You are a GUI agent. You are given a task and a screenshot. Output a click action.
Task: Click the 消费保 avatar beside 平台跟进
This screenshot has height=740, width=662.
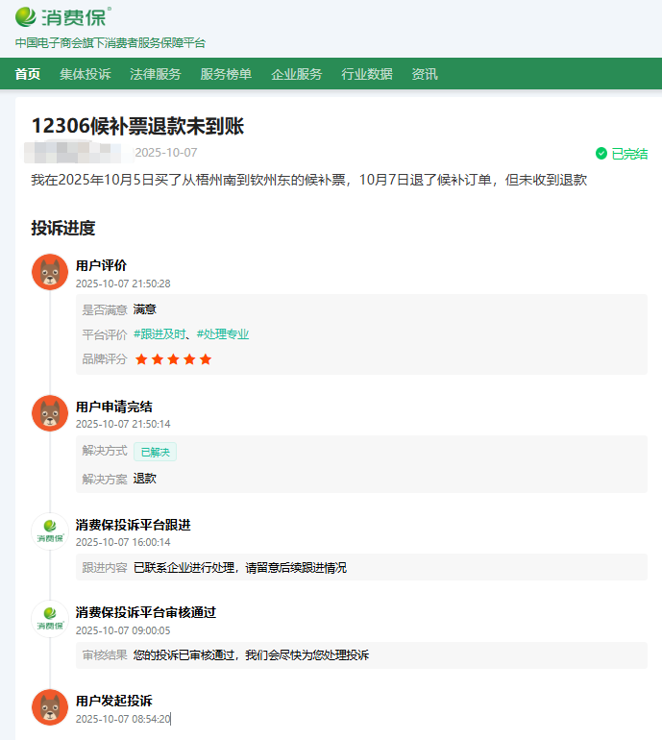point(49,531)
